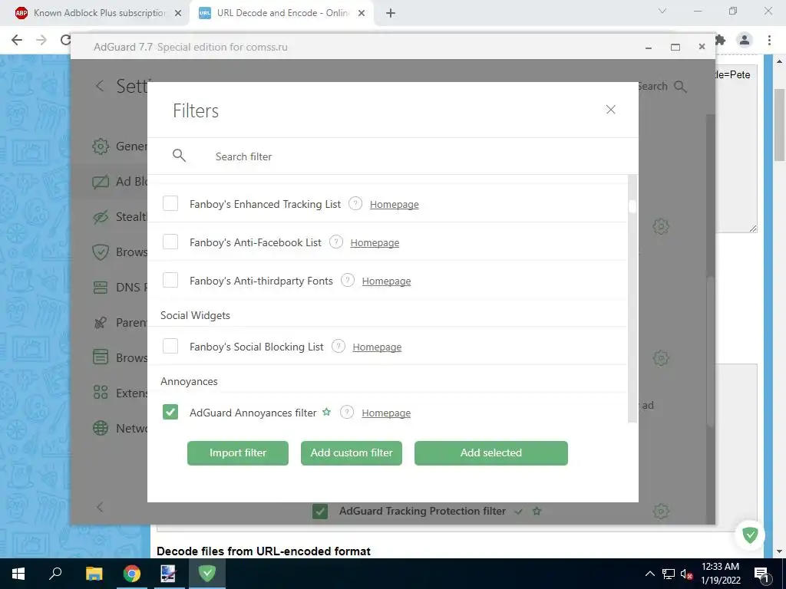Image resolution: width=786 pixels, height=589 pixels.
Task: Open File Explorer from taskbar
Action: click(94, 574)
